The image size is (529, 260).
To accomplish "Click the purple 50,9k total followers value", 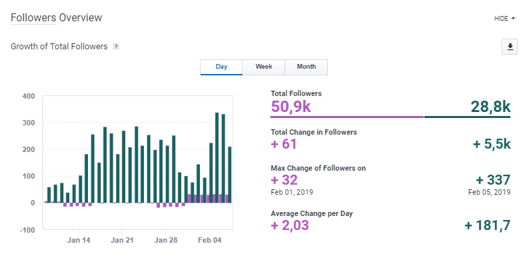I will pos(290,107).
